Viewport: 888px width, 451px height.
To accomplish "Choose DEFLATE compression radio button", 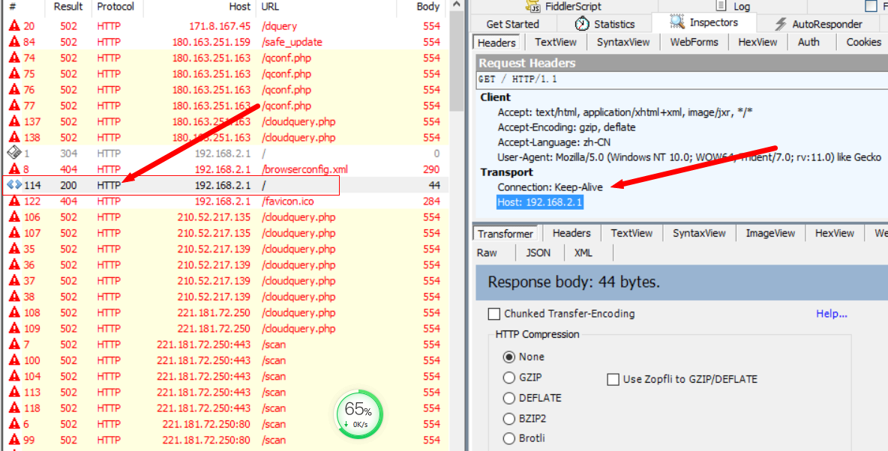I will (509, 398).
